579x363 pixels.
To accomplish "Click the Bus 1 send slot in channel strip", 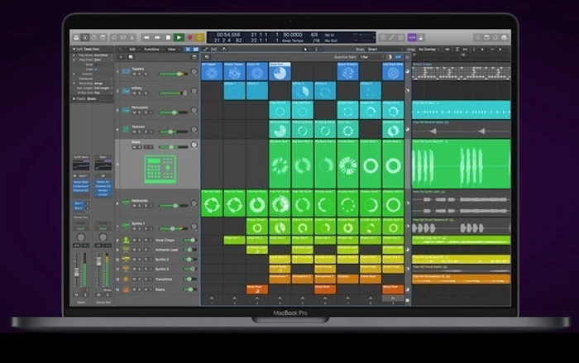I will pyautogui.click(x=79, y=203).
